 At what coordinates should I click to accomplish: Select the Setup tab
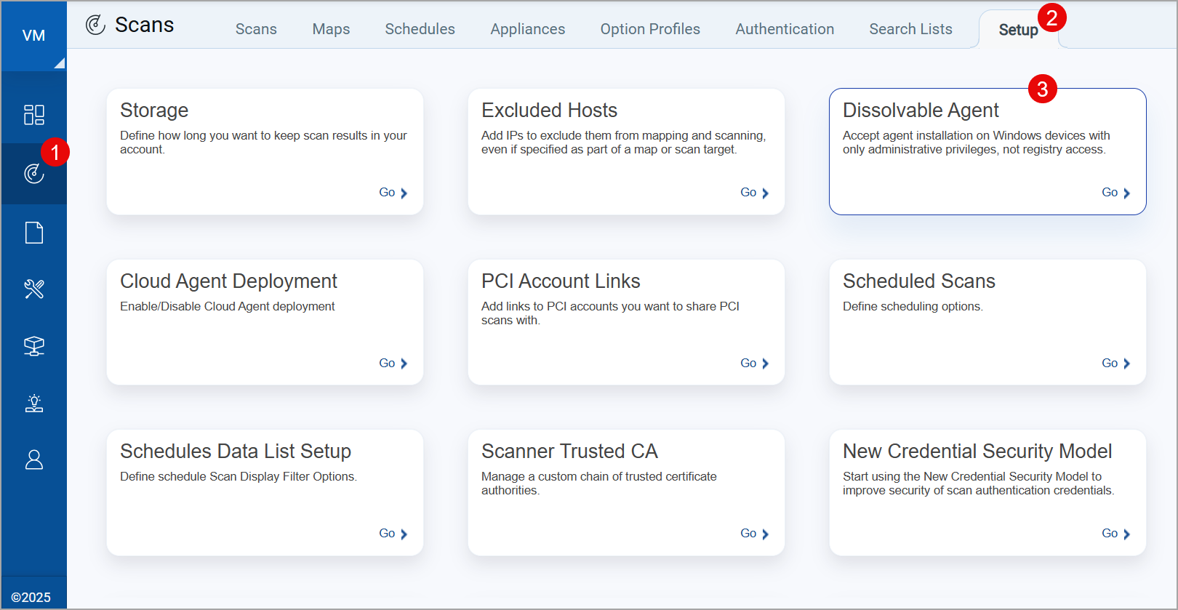tap(1018, 30)
